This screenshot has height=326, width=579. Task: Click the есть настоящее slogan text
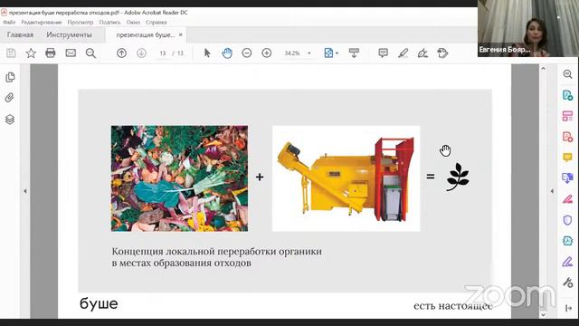coord(453,306)
